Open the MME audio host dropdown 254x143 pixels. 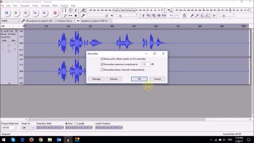11,21
